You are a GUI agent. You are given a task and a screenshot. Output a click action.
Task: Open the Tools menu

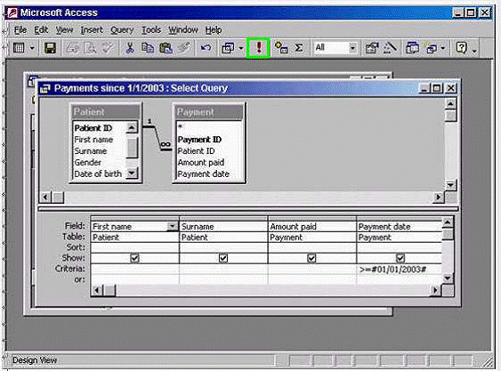pos(151,30)
